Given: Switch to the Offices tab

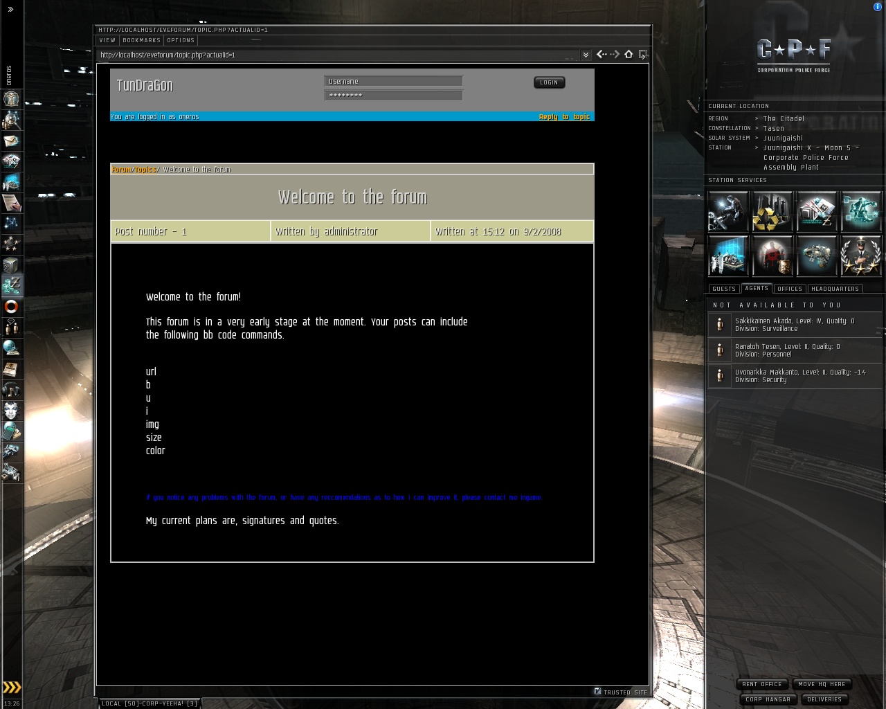Looking at the screenshot, I should (x=790, y=289).
